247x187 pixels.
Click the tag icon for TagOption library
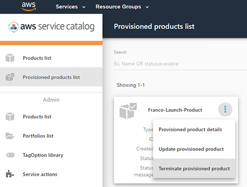10,155
